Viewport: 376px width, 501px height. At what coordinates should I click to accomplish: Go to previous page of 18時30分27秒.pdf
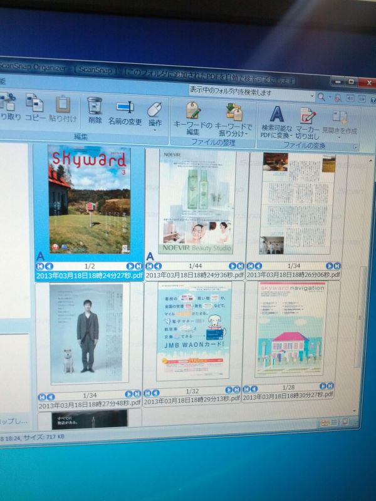coord(254,389)
